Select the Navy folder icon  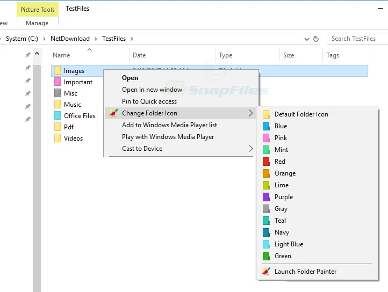coord(266,232)
